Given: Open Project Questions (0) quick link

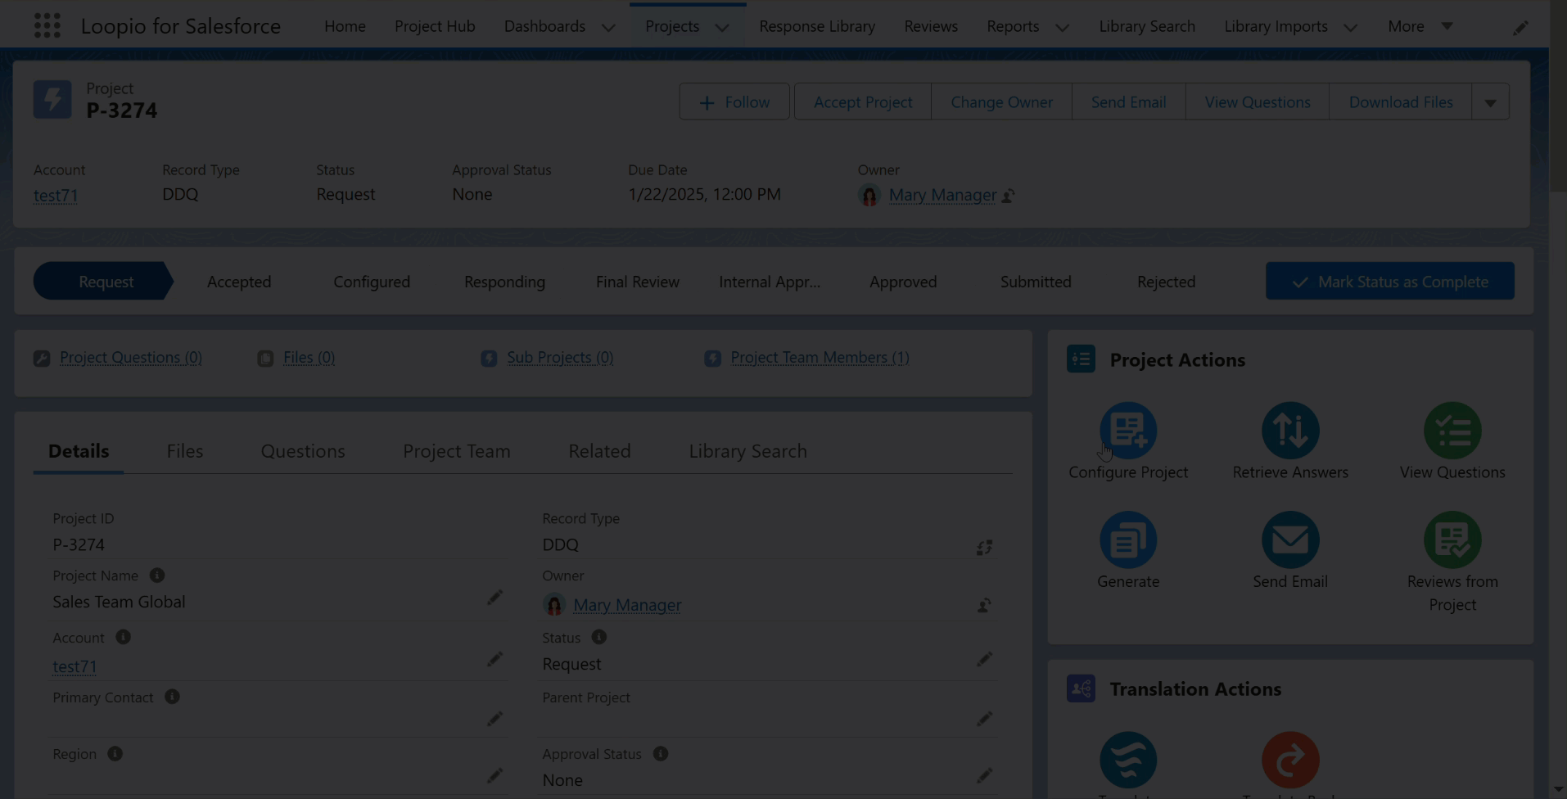Looking at the screenshot, I should pos(130,358).
